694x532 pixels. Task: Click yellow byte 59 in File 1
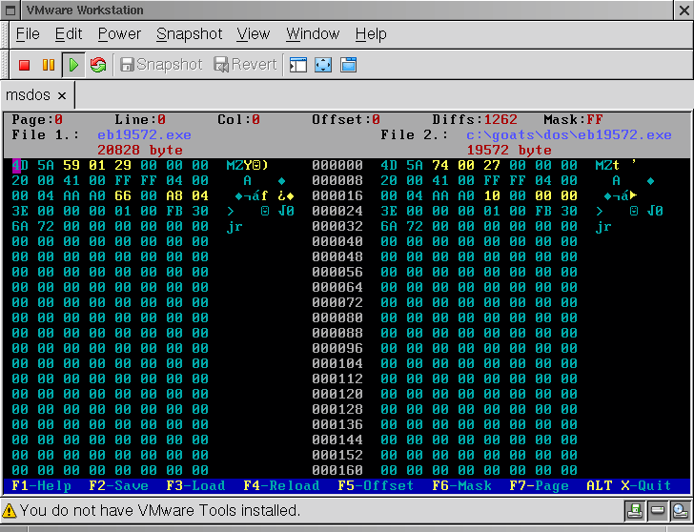pyautogui.click(x=71, y=166)
